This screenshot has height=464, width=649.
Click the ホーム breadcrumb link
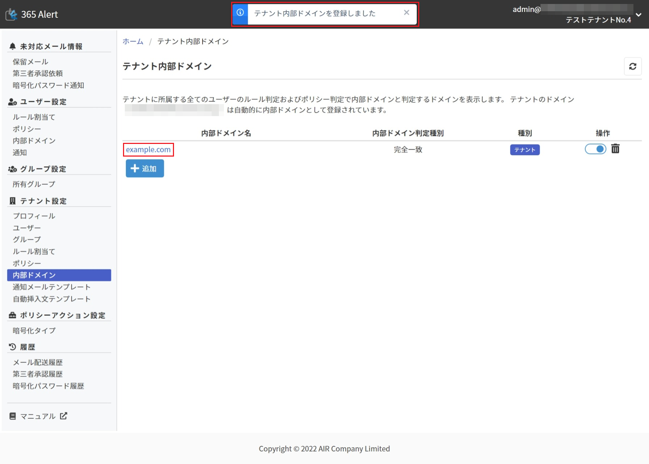pos(133,42)
